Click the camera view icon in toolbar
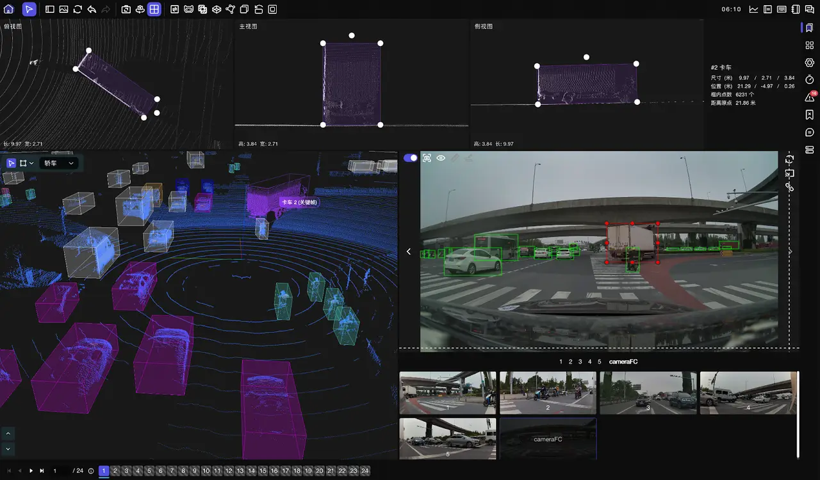 coord(126,10)
